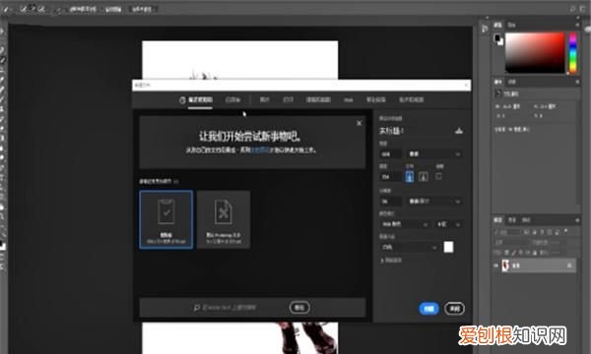The width and height of the screenshot is (591, 354).
Task: Open the Film & Video presets tab
Action: pyautogui.click(x=411, y=99)
